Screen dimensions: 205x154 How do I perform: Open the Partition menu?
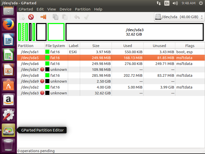82,9
